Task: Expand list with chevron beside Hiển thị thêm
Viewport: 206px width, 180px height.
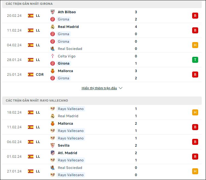Action: coord(121,88)
